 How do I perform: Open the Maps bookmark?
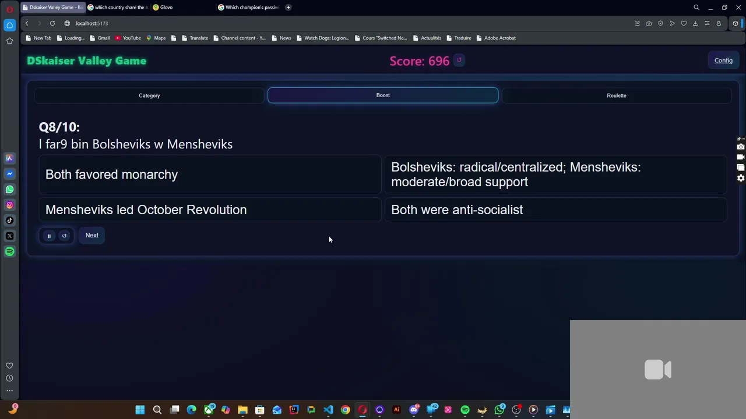(156, 38)
